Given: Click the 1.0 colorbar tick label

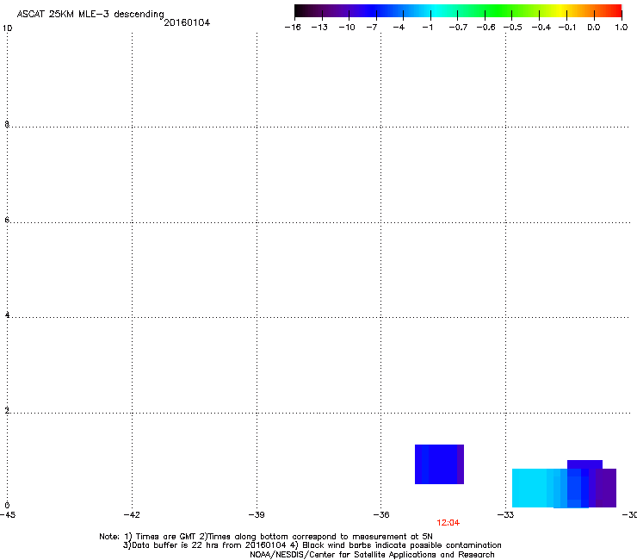Looking at the screenshot, I should [622, 28].
